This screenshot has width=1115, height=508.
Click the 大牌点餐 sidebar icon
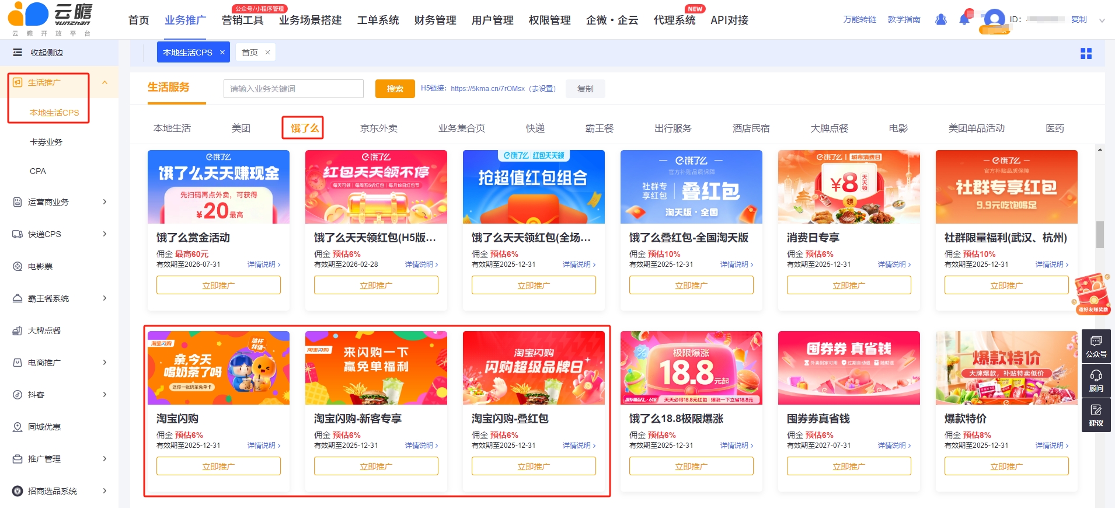(x=18, y=330)
